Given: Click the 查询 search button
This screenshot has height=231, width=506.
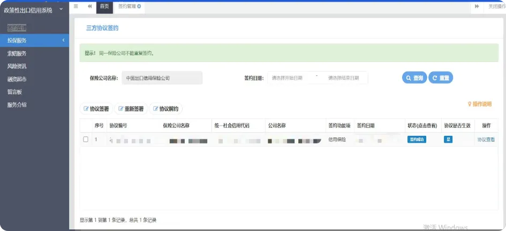Looking at the screenshot, I should pos(414,78).
